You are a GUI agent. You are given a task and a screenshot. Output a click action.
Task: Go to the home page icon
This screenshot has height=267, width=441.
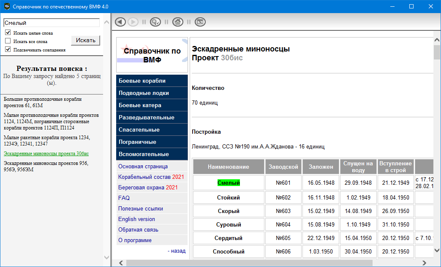point(178,22)
